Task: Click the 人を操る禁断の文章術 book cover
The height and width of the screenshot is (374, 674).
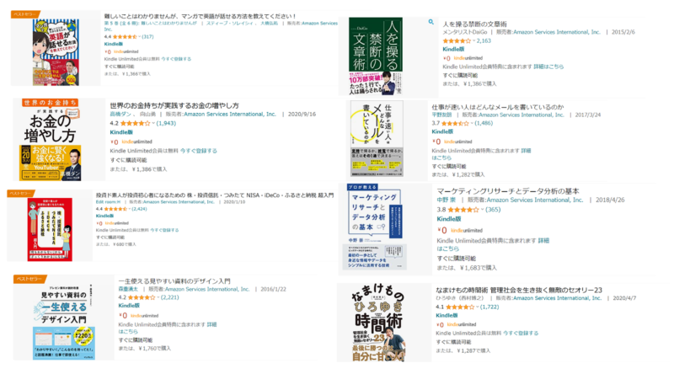Action: [376, 56]
